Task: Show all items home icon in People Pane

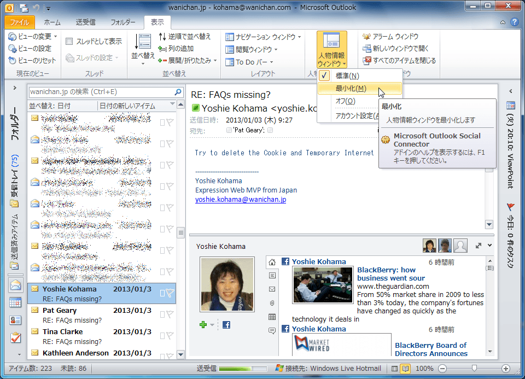Action: pos(272,262)
